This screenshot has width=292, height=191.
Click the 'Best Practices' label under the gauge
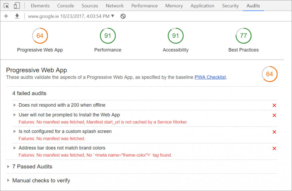[244, 50]
